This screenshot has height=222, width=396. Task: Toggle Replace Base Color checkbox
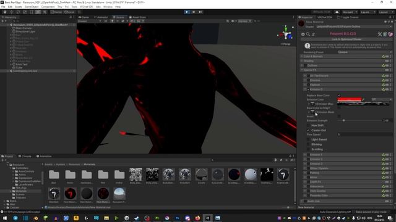tap(339, 96)
